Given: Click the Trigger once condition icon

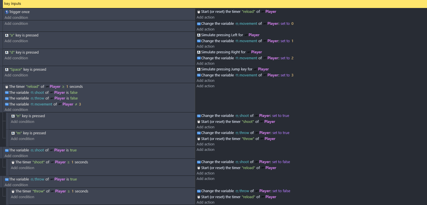Looking at the screenshot, I should [x=7, y=12].
